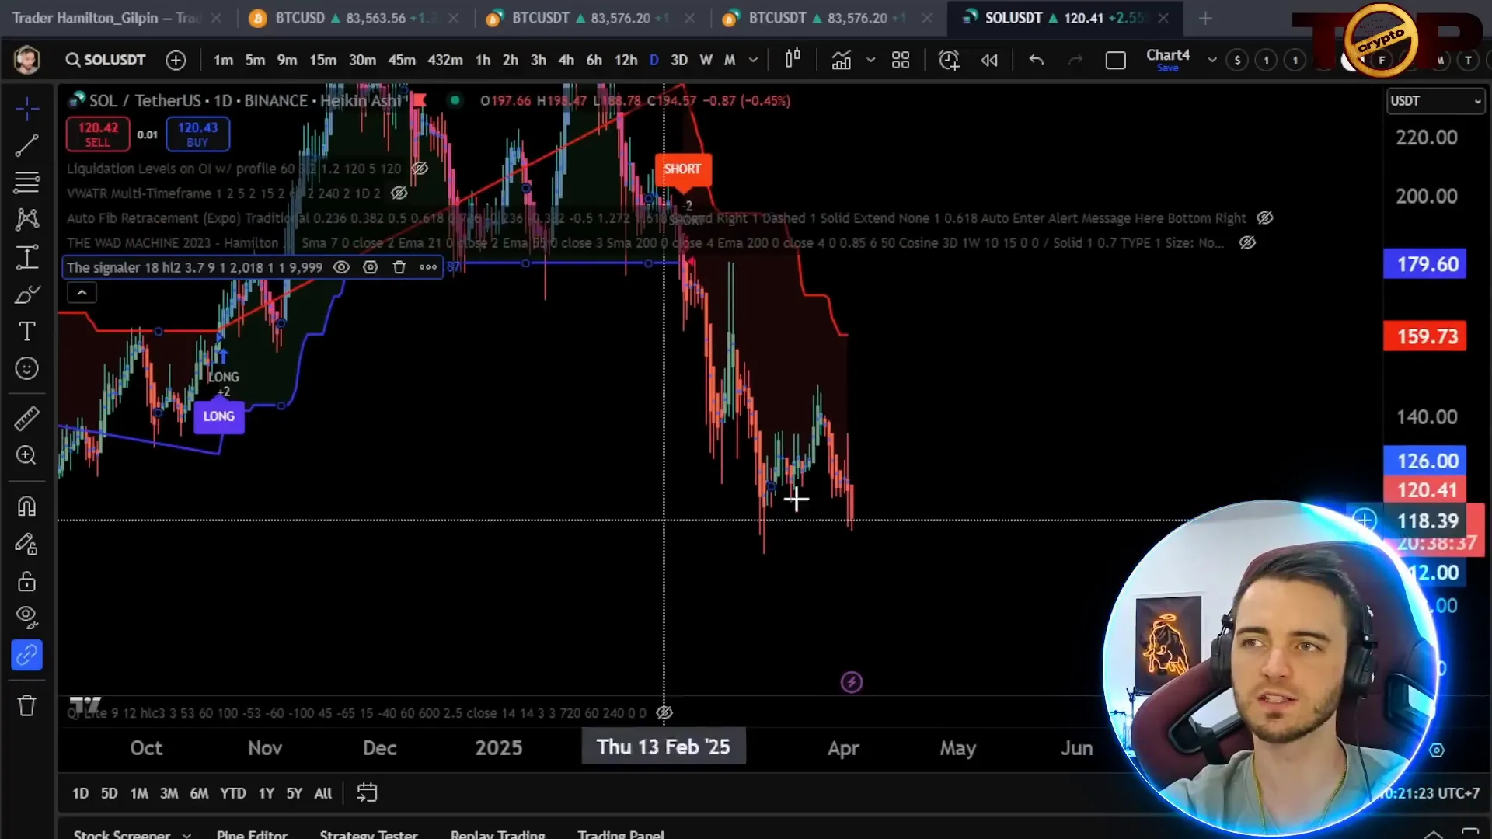This screenshot has width=1492, height=839.
Task: Select the ruler measure tool
Action: click(x=26, y=418)
